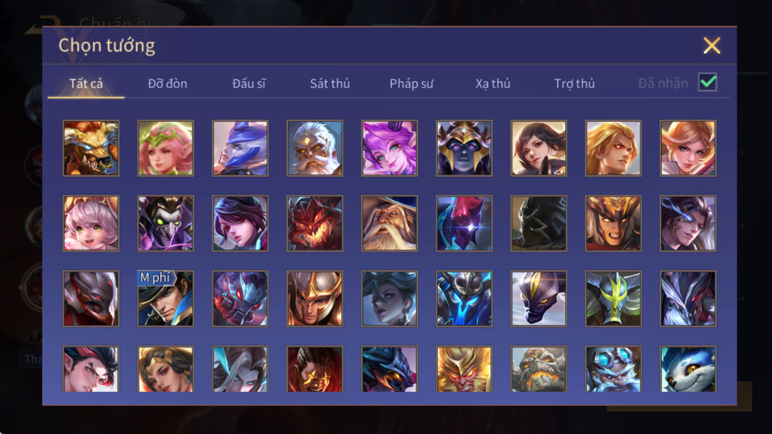Select the stone golem hero with lava cracks
The height and width of the screenshot is (434, 772).
[538, 369]
